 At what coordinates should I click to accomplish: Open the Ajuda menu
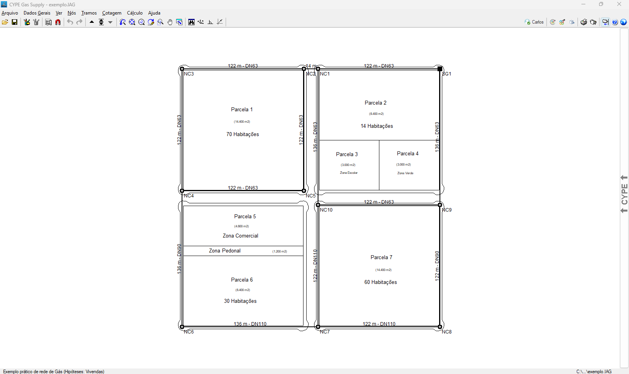click(154, 13)
